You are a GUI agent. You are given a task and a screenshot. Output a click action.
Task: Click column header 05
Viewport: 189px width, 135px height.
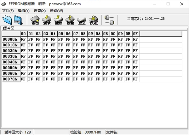tap(61, 34)
